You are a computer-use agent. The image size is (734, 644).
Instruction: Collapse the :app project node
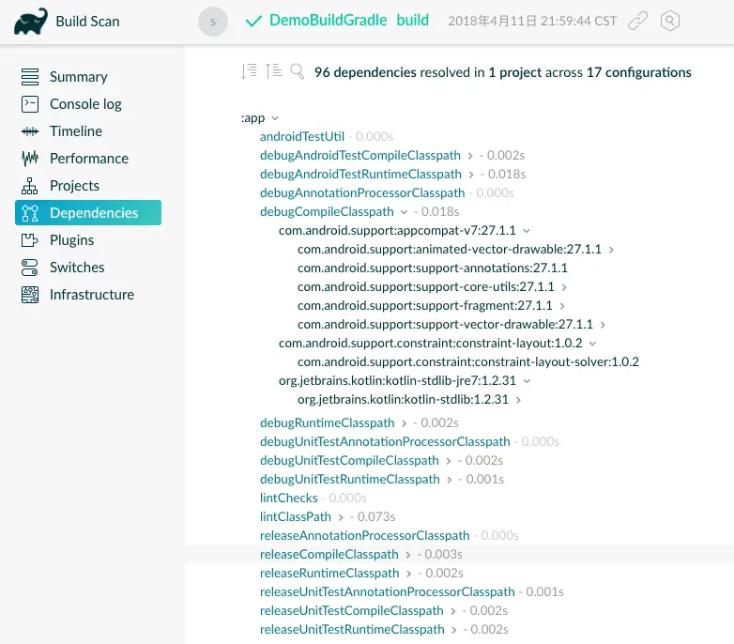point(275,118)
